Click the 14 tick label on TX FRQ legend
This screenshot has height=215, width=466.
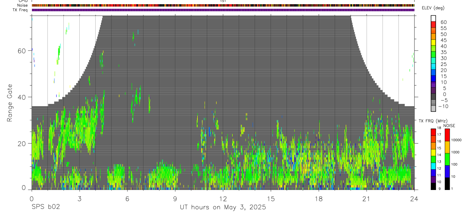pyautogui.click(x=439, y=155)
